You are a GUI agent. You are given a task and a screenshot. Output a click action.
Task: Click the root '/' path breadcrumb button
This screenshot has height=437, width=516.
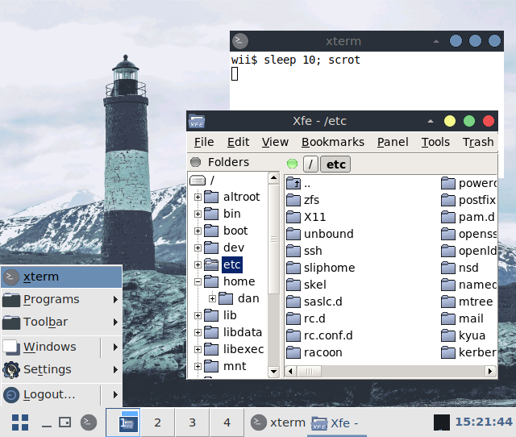click(x=310, y=164)
